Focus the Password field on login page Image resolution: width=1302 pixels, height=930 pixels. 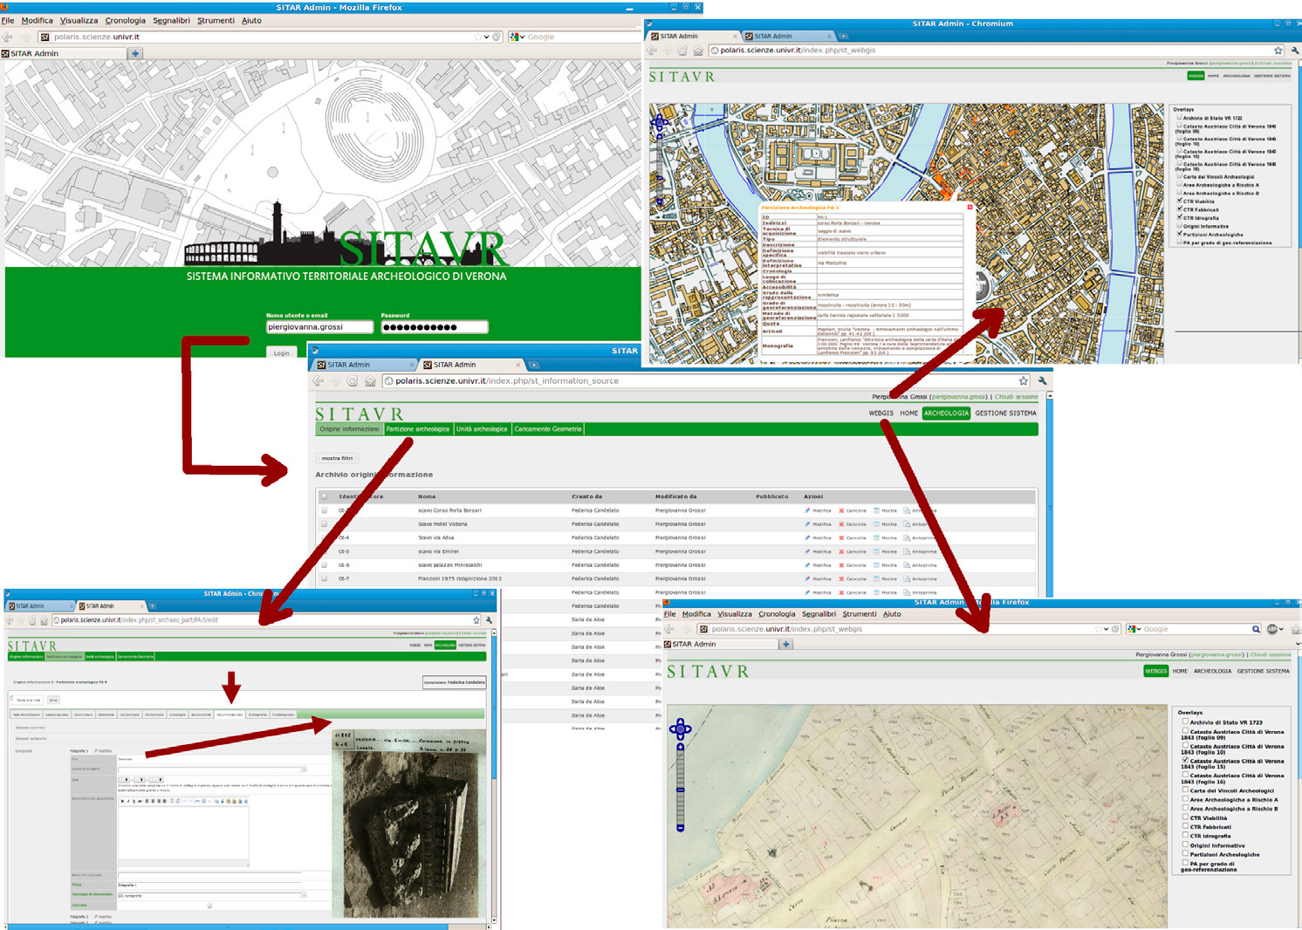click(434, 327)
